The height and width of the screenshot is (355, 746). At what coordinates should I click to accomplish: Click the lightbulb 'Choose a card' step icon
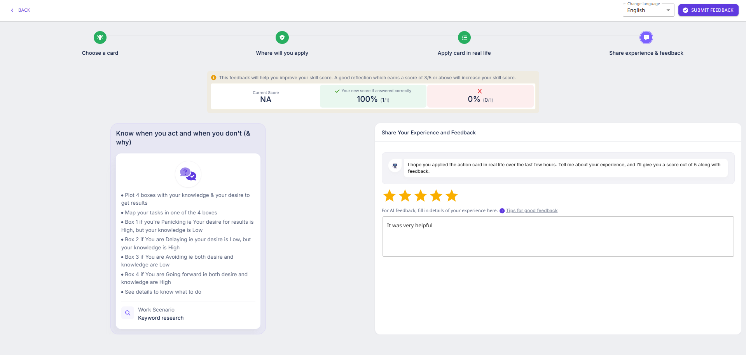point(100,38)
